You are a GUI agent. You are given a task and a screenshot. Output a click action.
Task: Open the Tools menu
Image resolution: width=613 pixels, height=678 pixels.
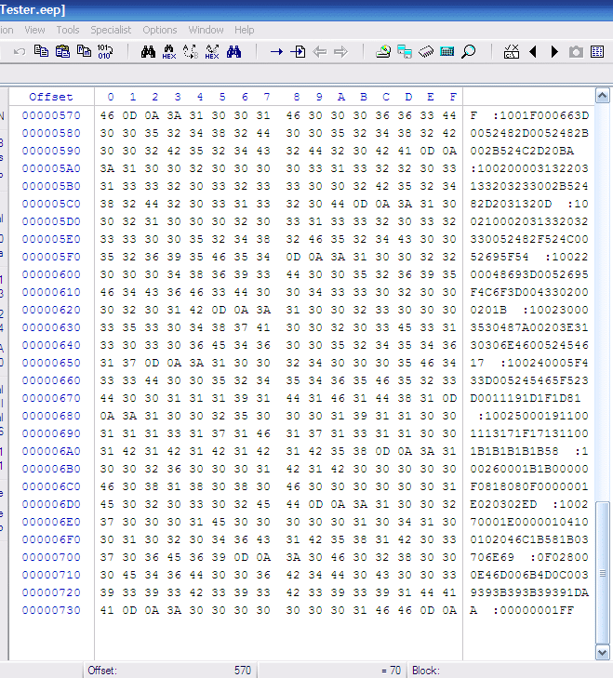coord(68,30)
